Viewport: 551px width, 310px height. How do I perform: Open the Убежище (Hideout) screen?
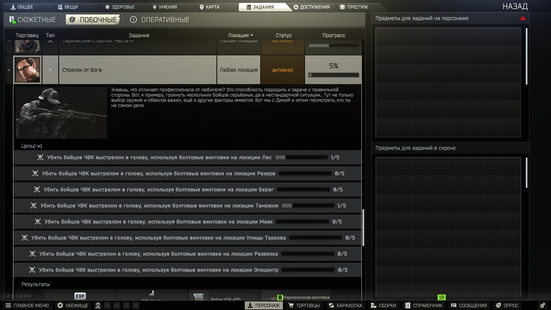pyautogui.click(x=73, y=305)
